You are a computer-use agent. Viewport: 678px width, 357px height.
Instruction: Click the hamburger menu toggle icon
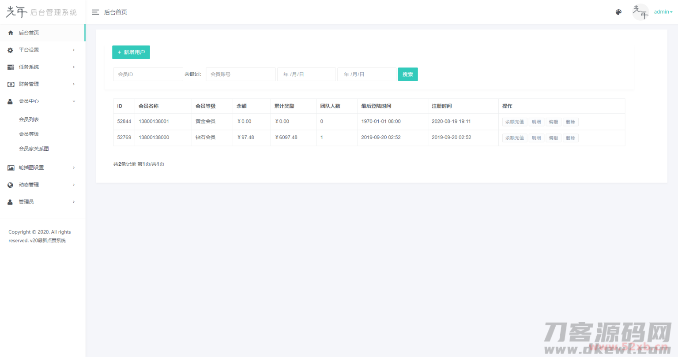coord(95,12)
